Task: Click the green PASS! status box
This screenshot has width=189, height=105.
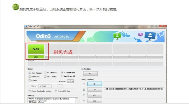Action: (36, 49)
